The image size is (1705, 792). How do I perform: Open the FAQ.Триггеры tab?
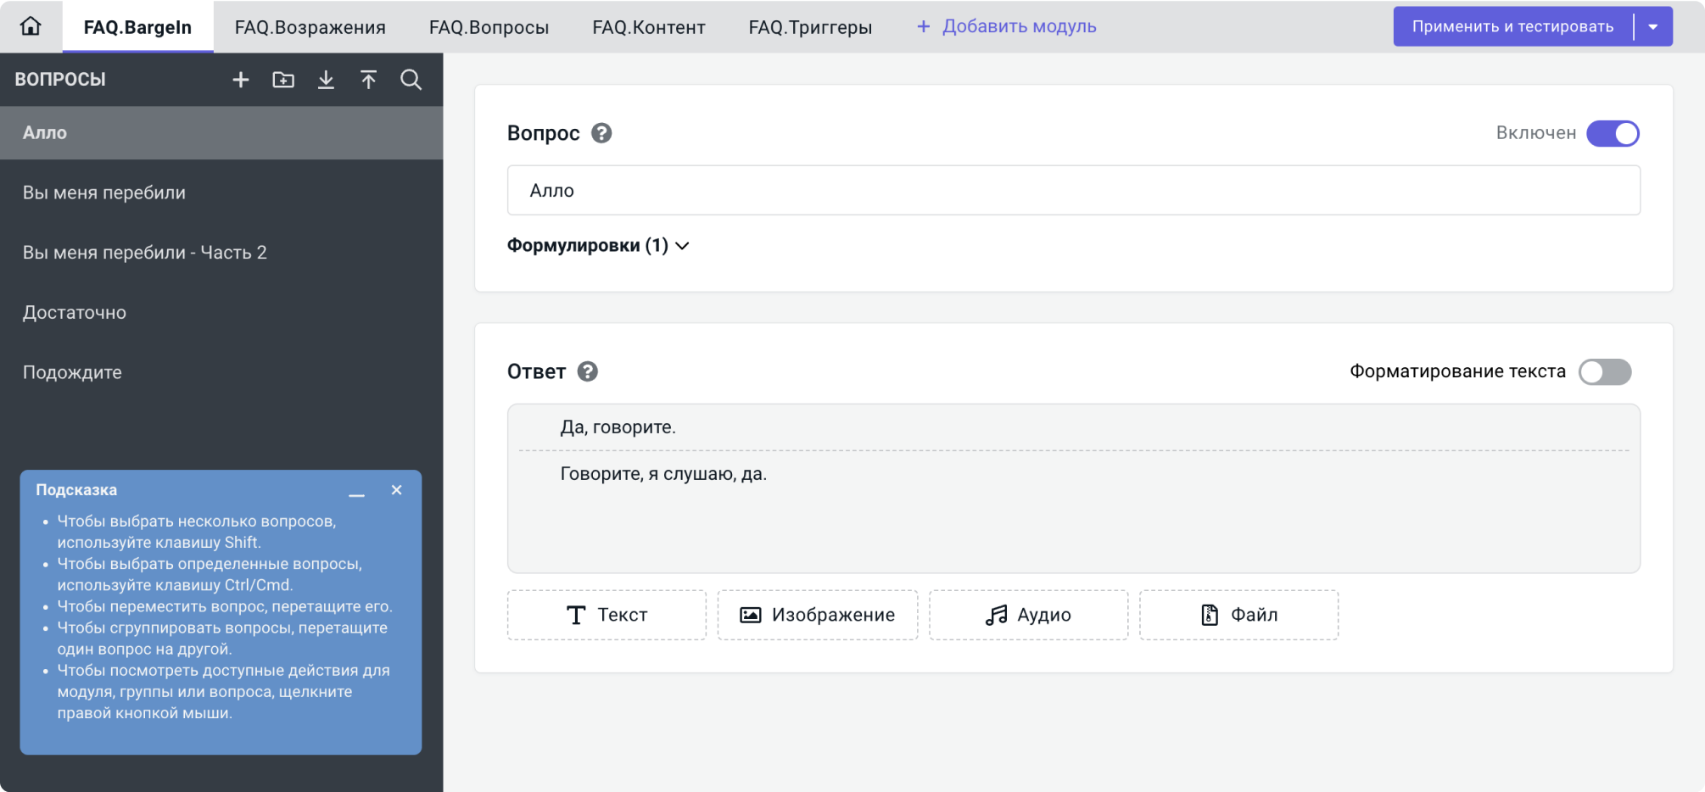click(810, 27)
